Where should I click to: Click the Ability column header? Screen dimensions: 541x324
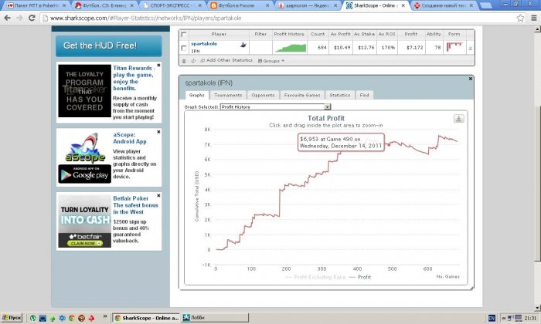click(434, 34)
